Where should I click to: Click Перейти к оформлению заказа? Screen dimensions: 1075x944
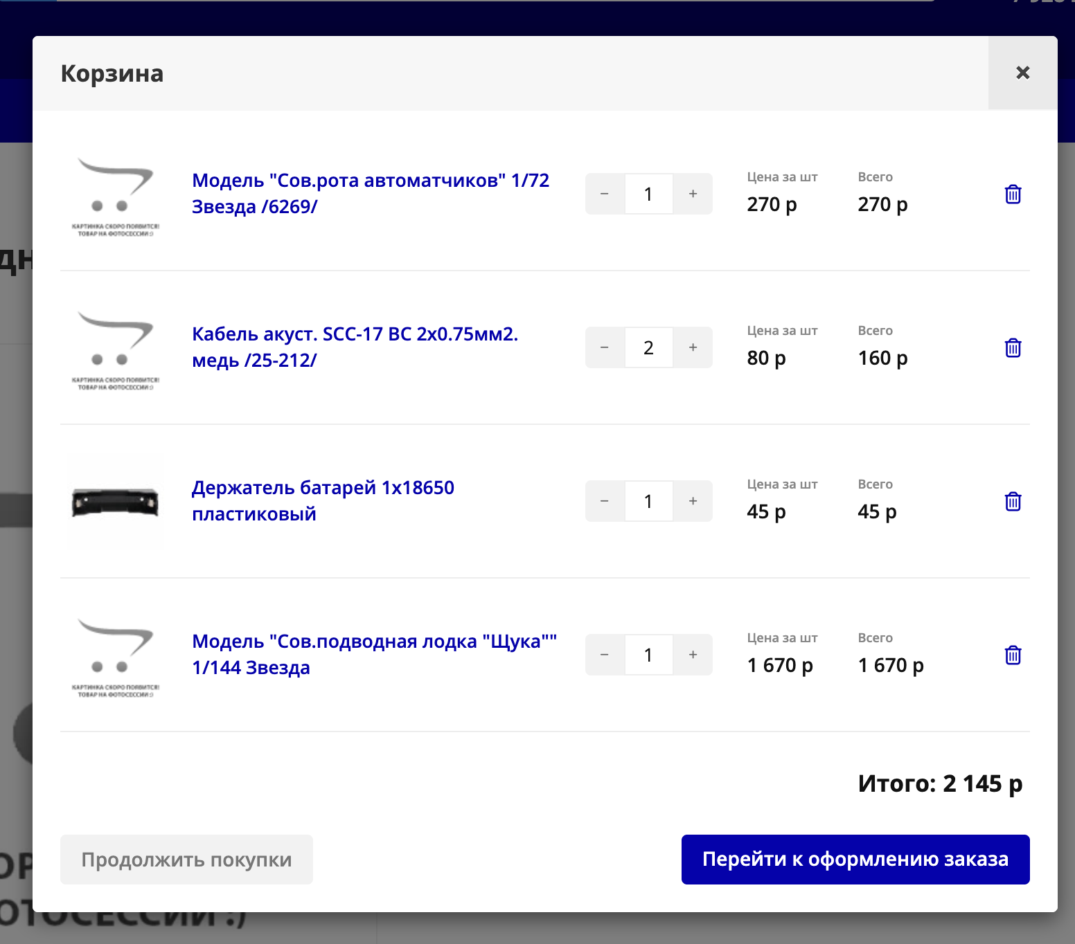coord(855,860)
